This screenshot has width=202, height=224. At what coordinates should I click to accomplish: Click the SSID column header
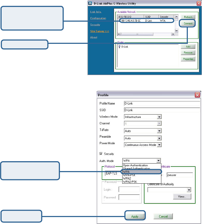pos(151,17)
